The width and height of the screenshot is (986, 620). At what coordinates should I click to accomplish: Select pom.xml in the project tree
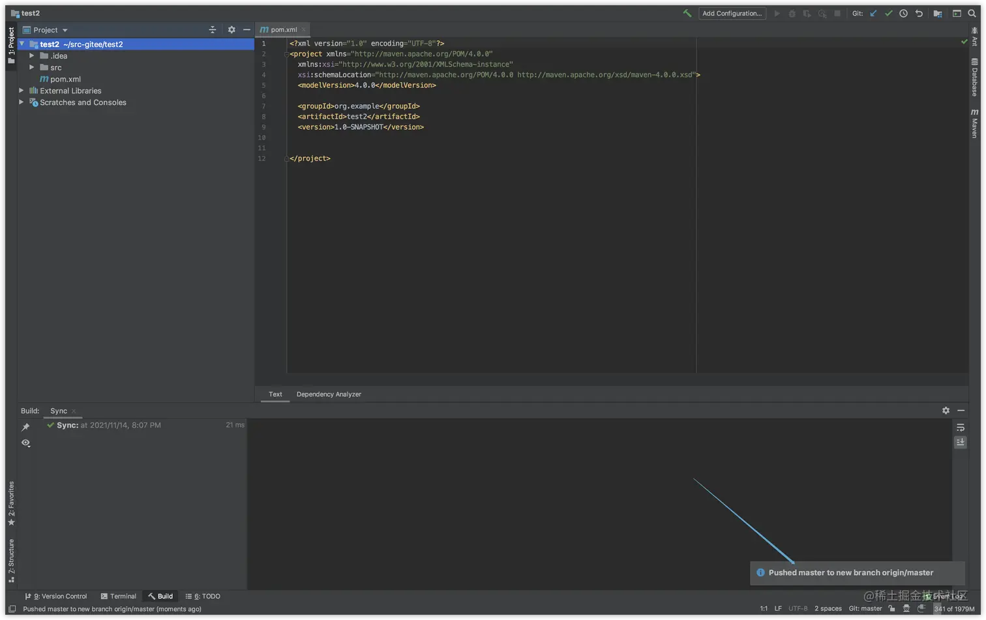tap(60, 79)
